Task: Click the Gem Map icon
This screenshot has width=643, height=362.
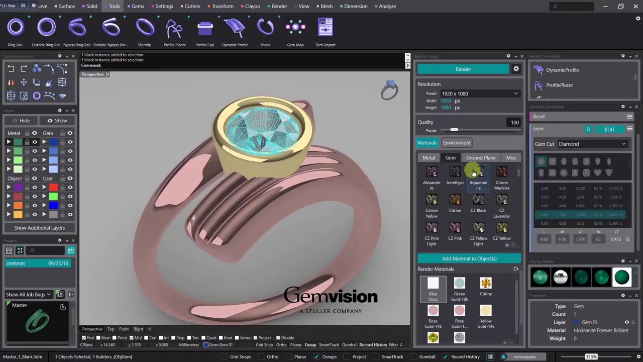Action: point(295,28)
